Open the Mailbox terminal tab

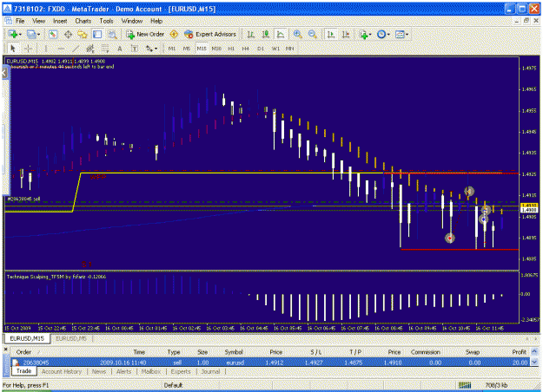[x=151, y=371]
